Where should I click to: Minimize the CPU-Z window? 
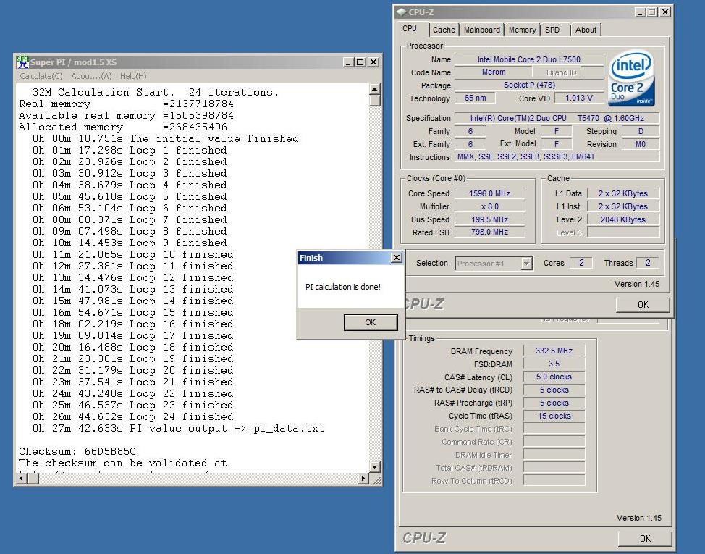click(x=641, y=12)
